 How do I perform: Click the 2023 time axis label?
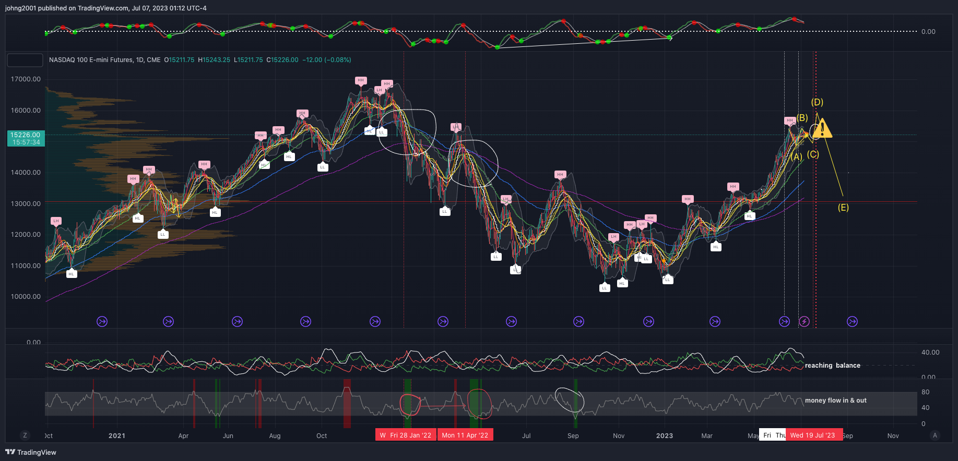click(x=665, y=435)
